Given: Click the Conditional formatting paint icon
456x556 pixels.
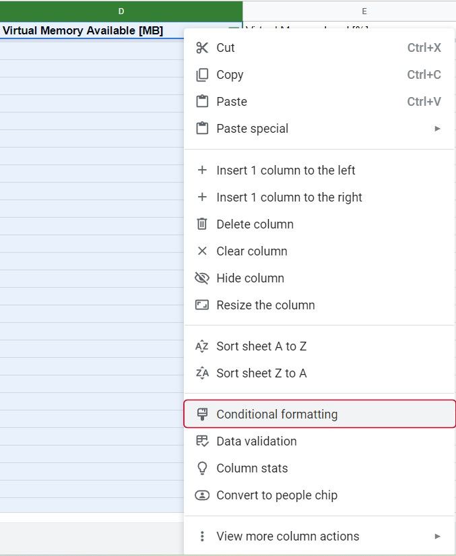Looking at the screenshot, I should point(202,414).
